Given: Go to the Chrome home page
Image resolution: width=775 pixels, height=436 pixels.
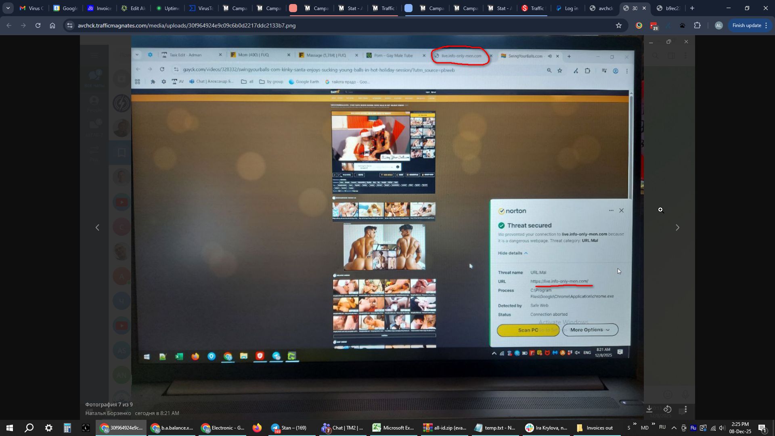Looking at the screenshot, I should coord(52,25).
